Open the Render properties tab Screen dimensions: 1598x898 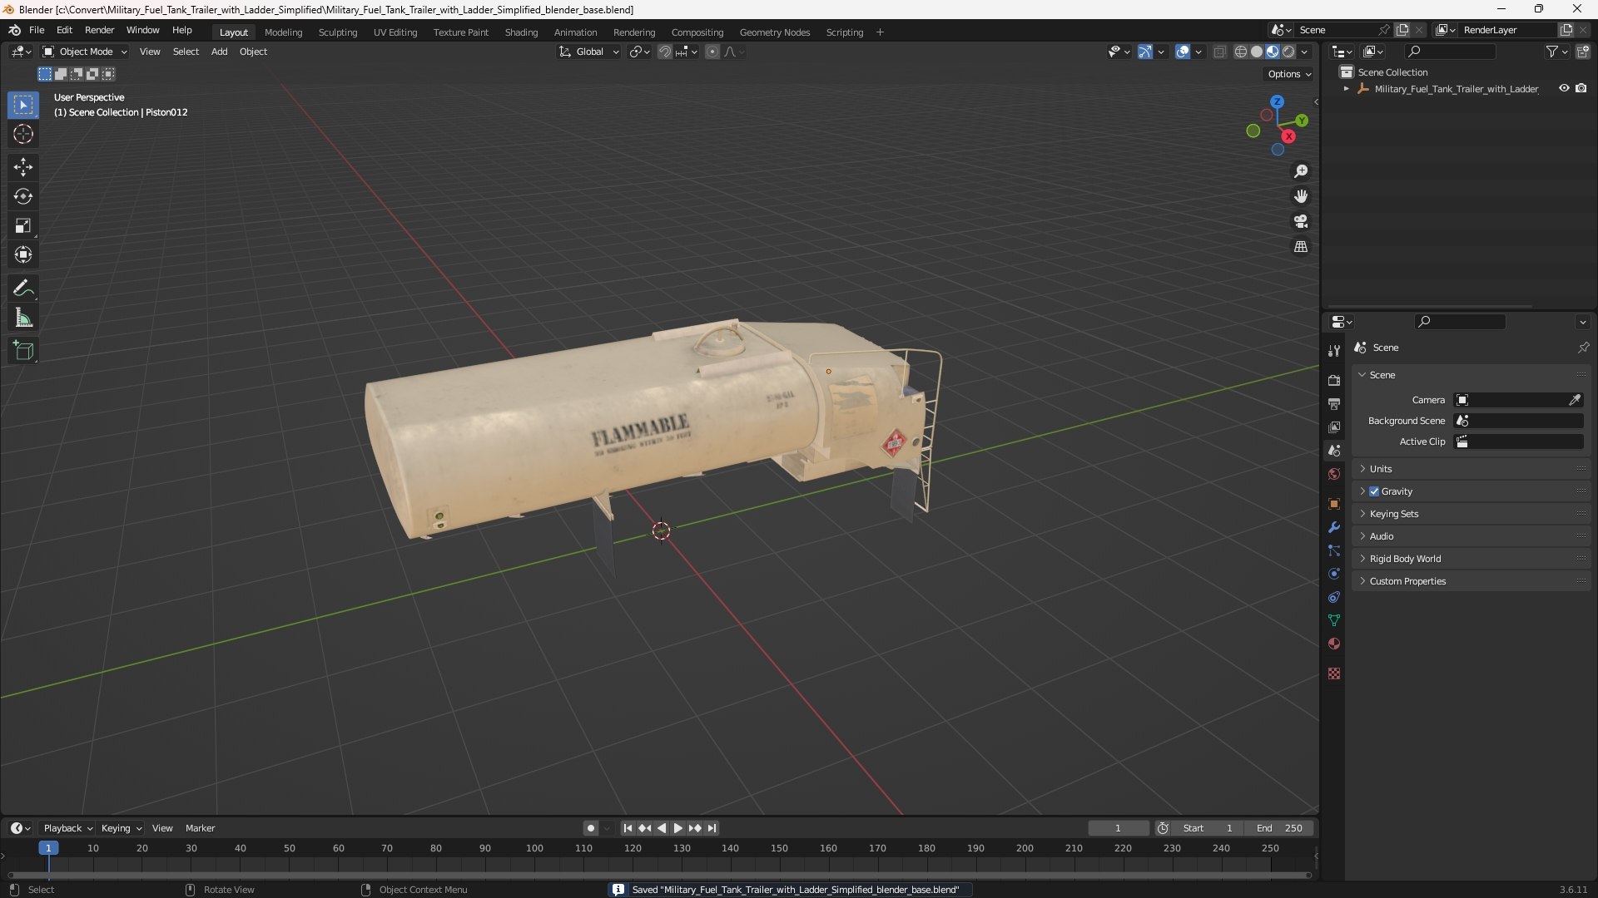tap(1334, 380)
